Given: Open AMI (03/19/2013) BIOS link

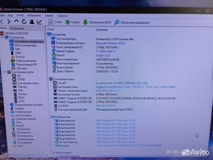Looking at the screenshot, I should (x=106, y=106).
